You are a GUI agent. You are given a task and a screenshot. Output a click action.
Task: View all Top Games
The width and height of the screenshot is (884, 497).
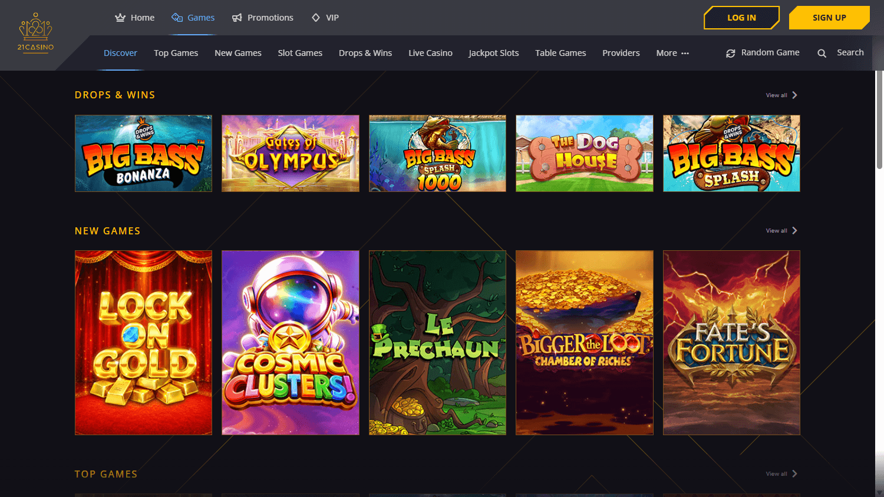click(776, 474)
